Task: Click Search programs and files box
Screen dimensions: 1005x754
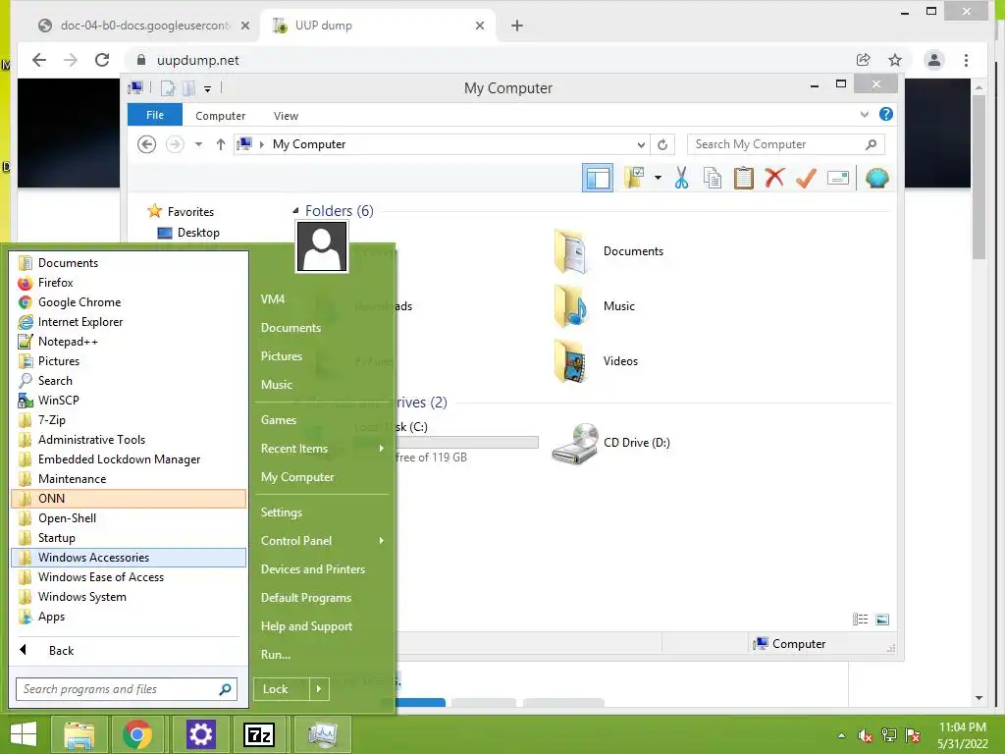Action: (127, 689)
